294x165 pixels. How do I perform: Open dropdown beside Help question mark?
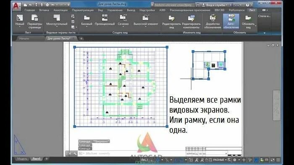click(x=252, y=5)
